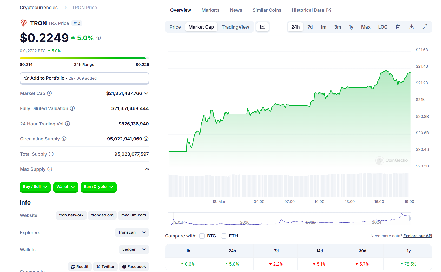
Task: Expand the Market Cap value chevron
Action: point(146,93)
